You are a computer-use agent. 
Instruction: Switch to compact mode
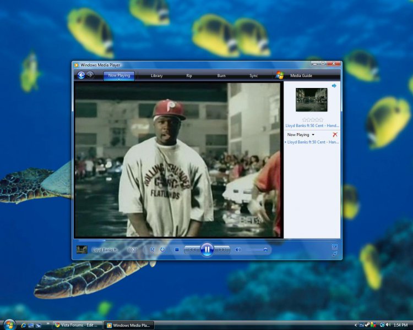334,254
